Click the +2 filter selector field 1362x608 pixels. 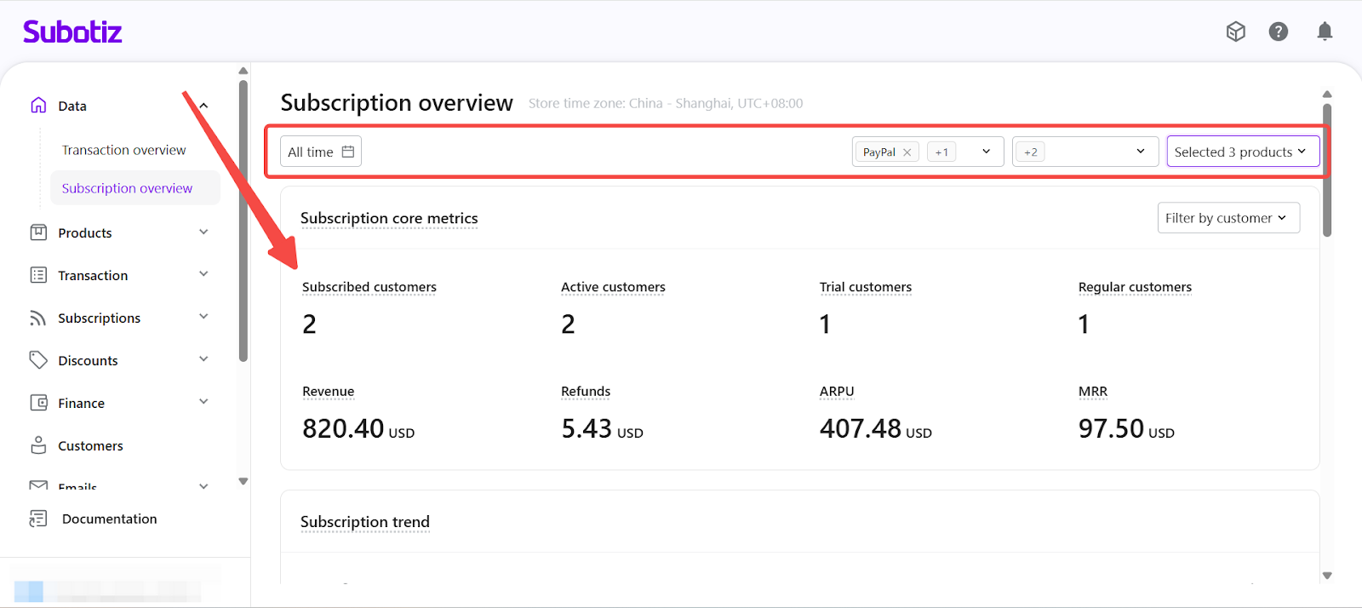1084,152
